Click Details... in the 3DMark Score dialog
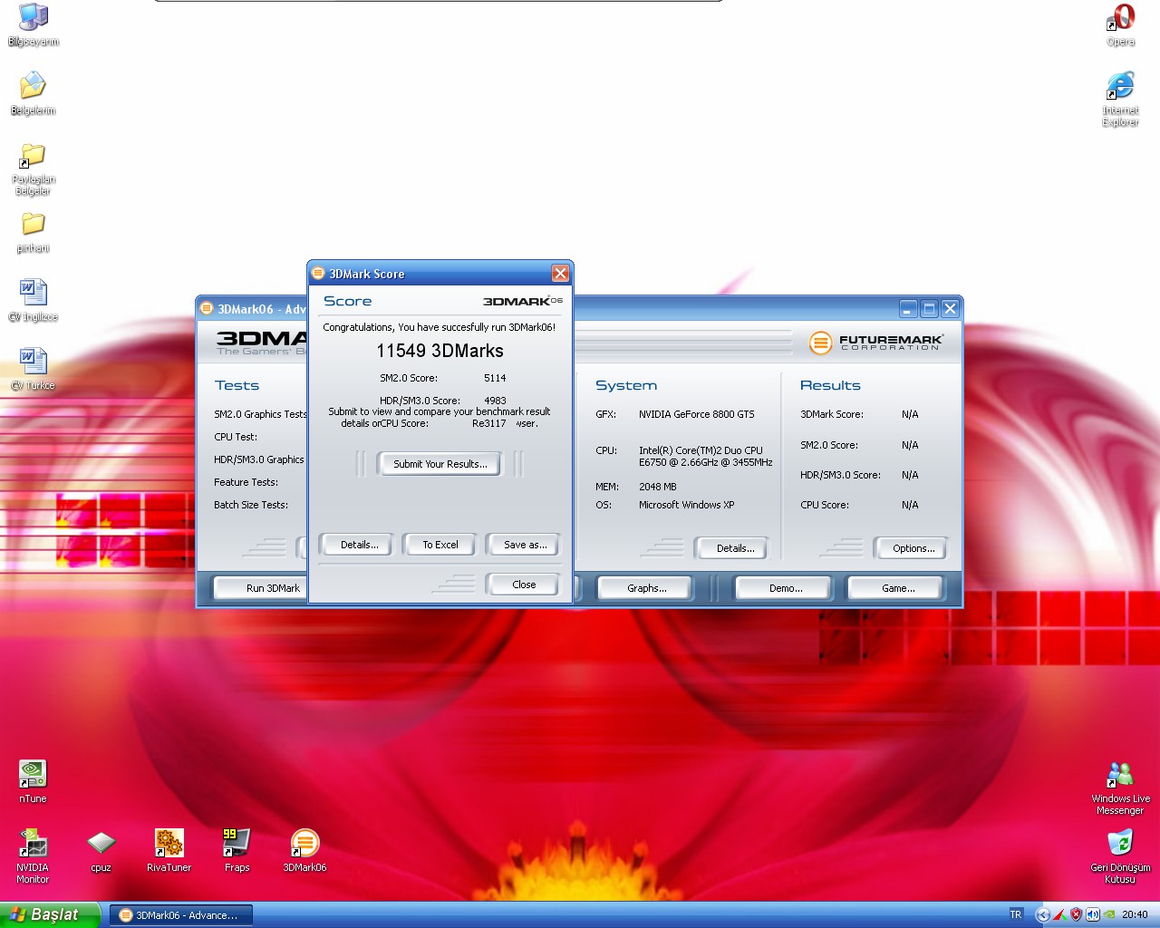Screen dimensions: 1160x928 click(x=359, y=545)
